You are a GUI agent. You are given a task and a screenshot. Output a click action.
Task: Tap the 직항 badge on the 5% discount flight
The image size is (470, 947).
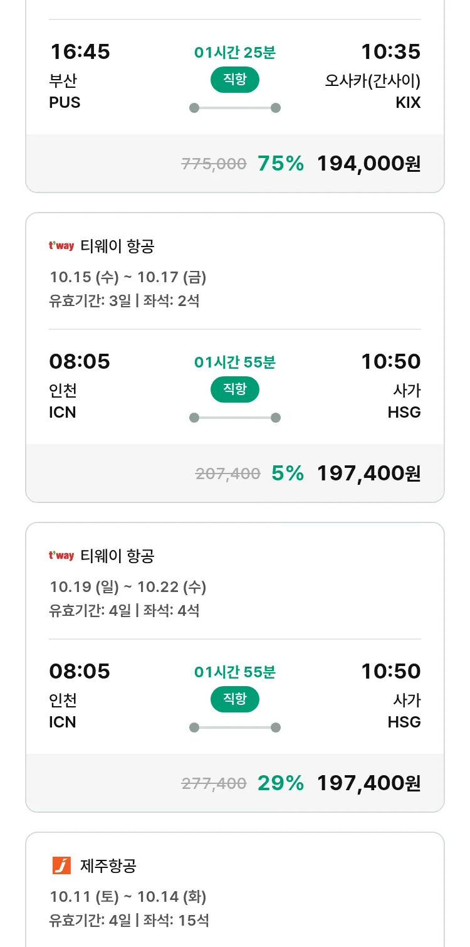234,389
